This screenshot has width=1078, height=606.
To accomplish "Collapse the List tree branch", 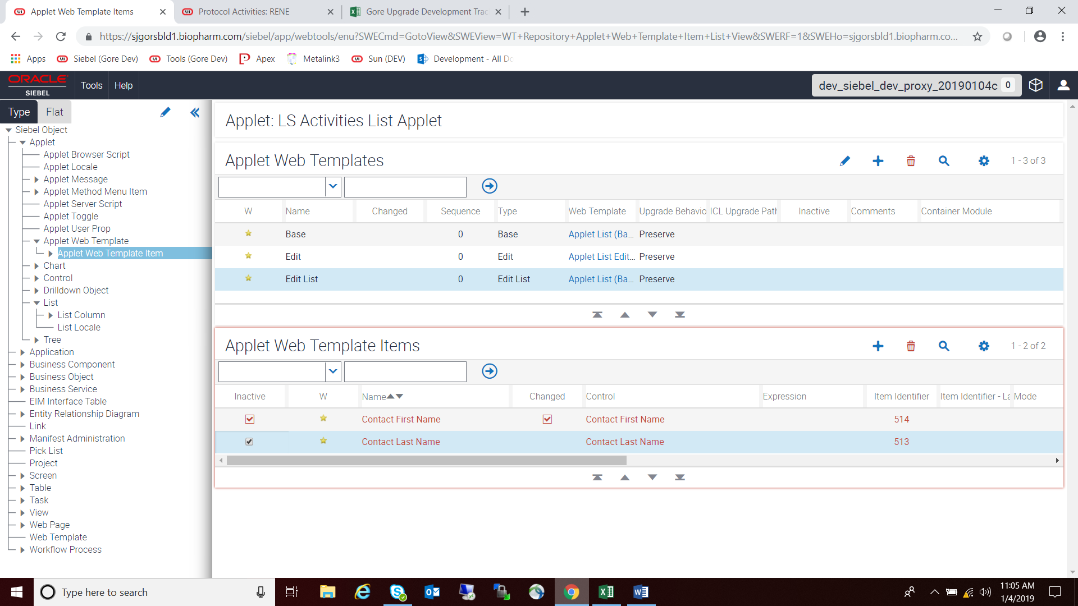I will [36, 302].
